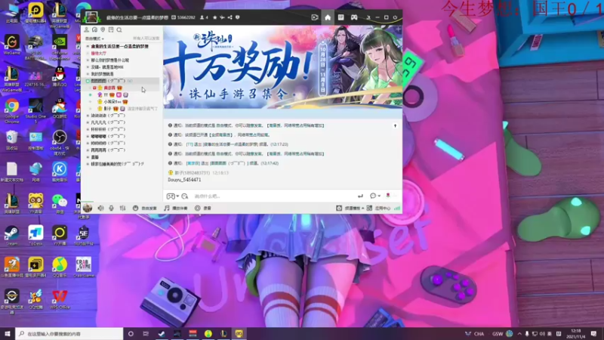This screenshot has height=340, width=604.
Task: Open the template grid icon in title bar
Action: (341, 17)
